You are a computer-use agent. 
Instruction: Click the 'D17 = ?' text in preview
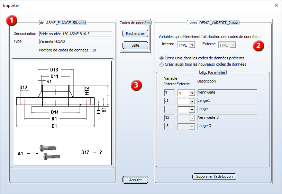[x=92, y=152]
